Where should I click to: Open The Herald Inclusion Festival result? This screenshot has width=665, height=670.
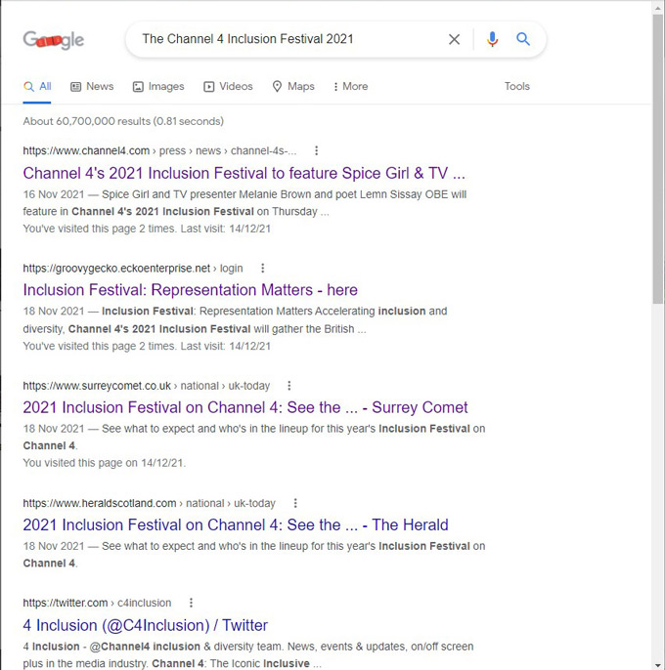[236, 524]
